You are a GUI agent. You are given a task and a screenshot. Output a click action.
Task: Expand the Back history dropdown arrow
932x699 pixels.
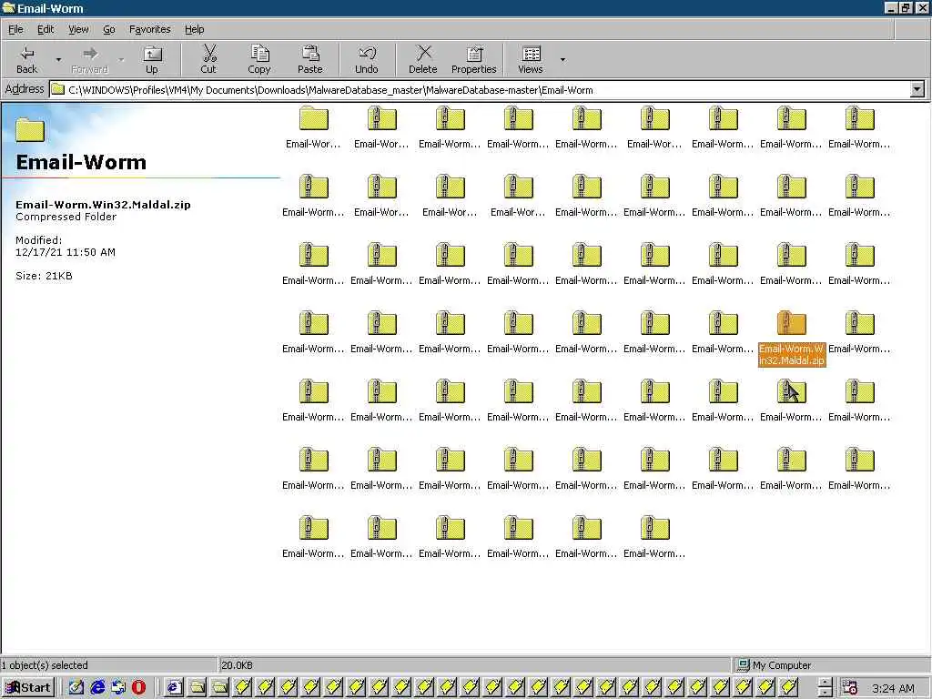click(58, 59)
